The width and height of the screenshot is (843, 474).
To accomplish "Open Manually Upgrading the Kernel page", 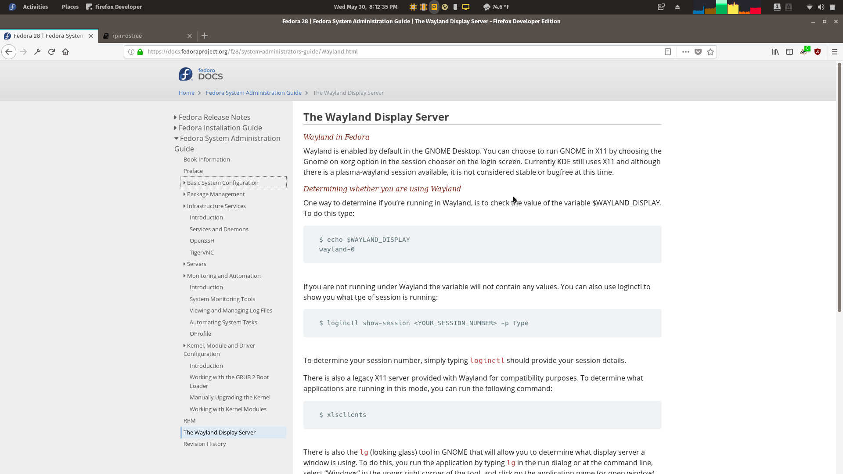I will pyautogui.click(x=230, y=397).
